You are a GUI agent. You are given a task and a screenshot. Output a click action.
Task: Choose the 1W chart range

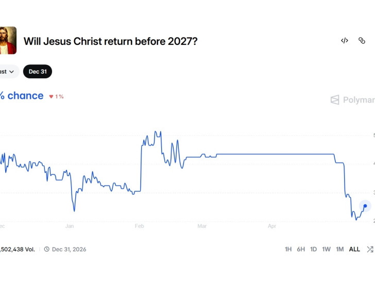click(326, 249)
